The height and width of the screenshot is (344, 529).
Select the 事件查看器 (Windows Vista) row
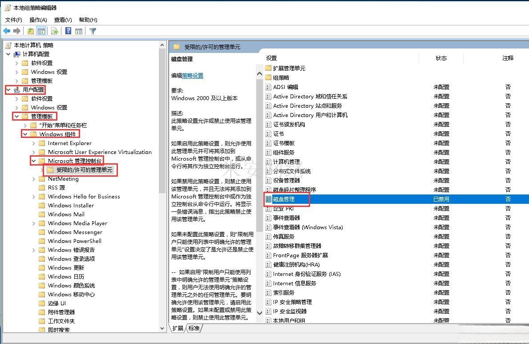point(396,227)
